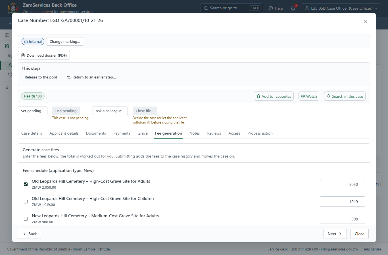Select the Fee generation tab
388x255 pixels.
168,133
